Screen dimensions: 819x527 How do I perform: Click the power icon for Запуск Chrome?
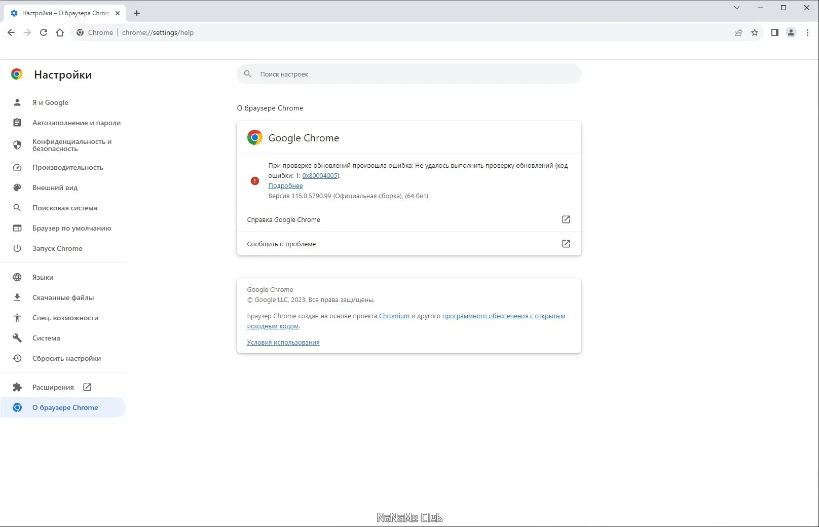tap(17, 248)
